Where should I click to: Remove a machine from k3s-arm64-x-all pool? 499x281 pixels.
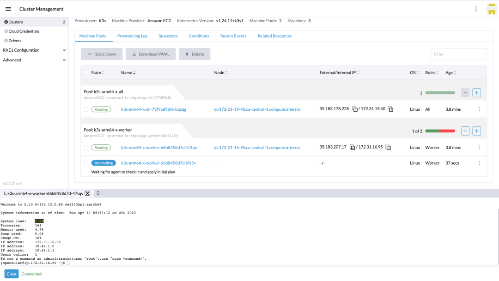coord(465,93)
